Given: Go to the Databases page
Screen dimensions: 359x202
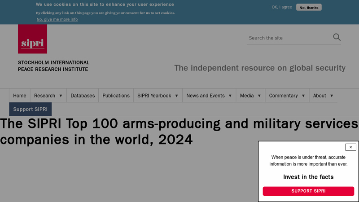Looking at the screenshot, I should click(83, 96).
